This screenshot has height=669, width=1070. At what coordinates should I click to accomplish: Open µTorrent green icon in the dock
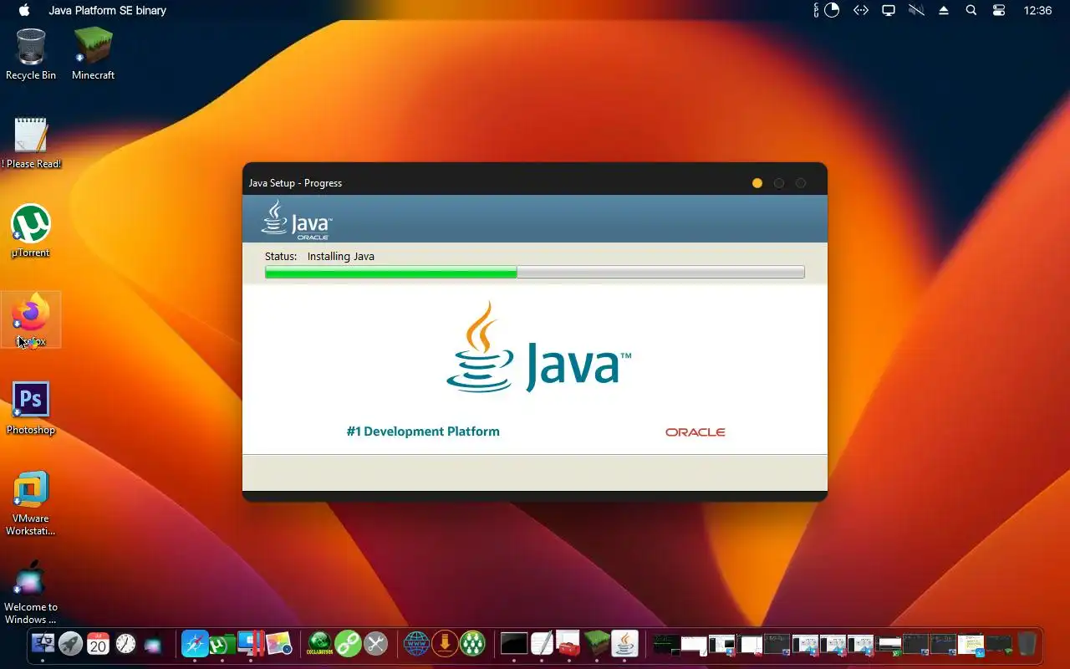pyautogui.click(x=222, y=644)
